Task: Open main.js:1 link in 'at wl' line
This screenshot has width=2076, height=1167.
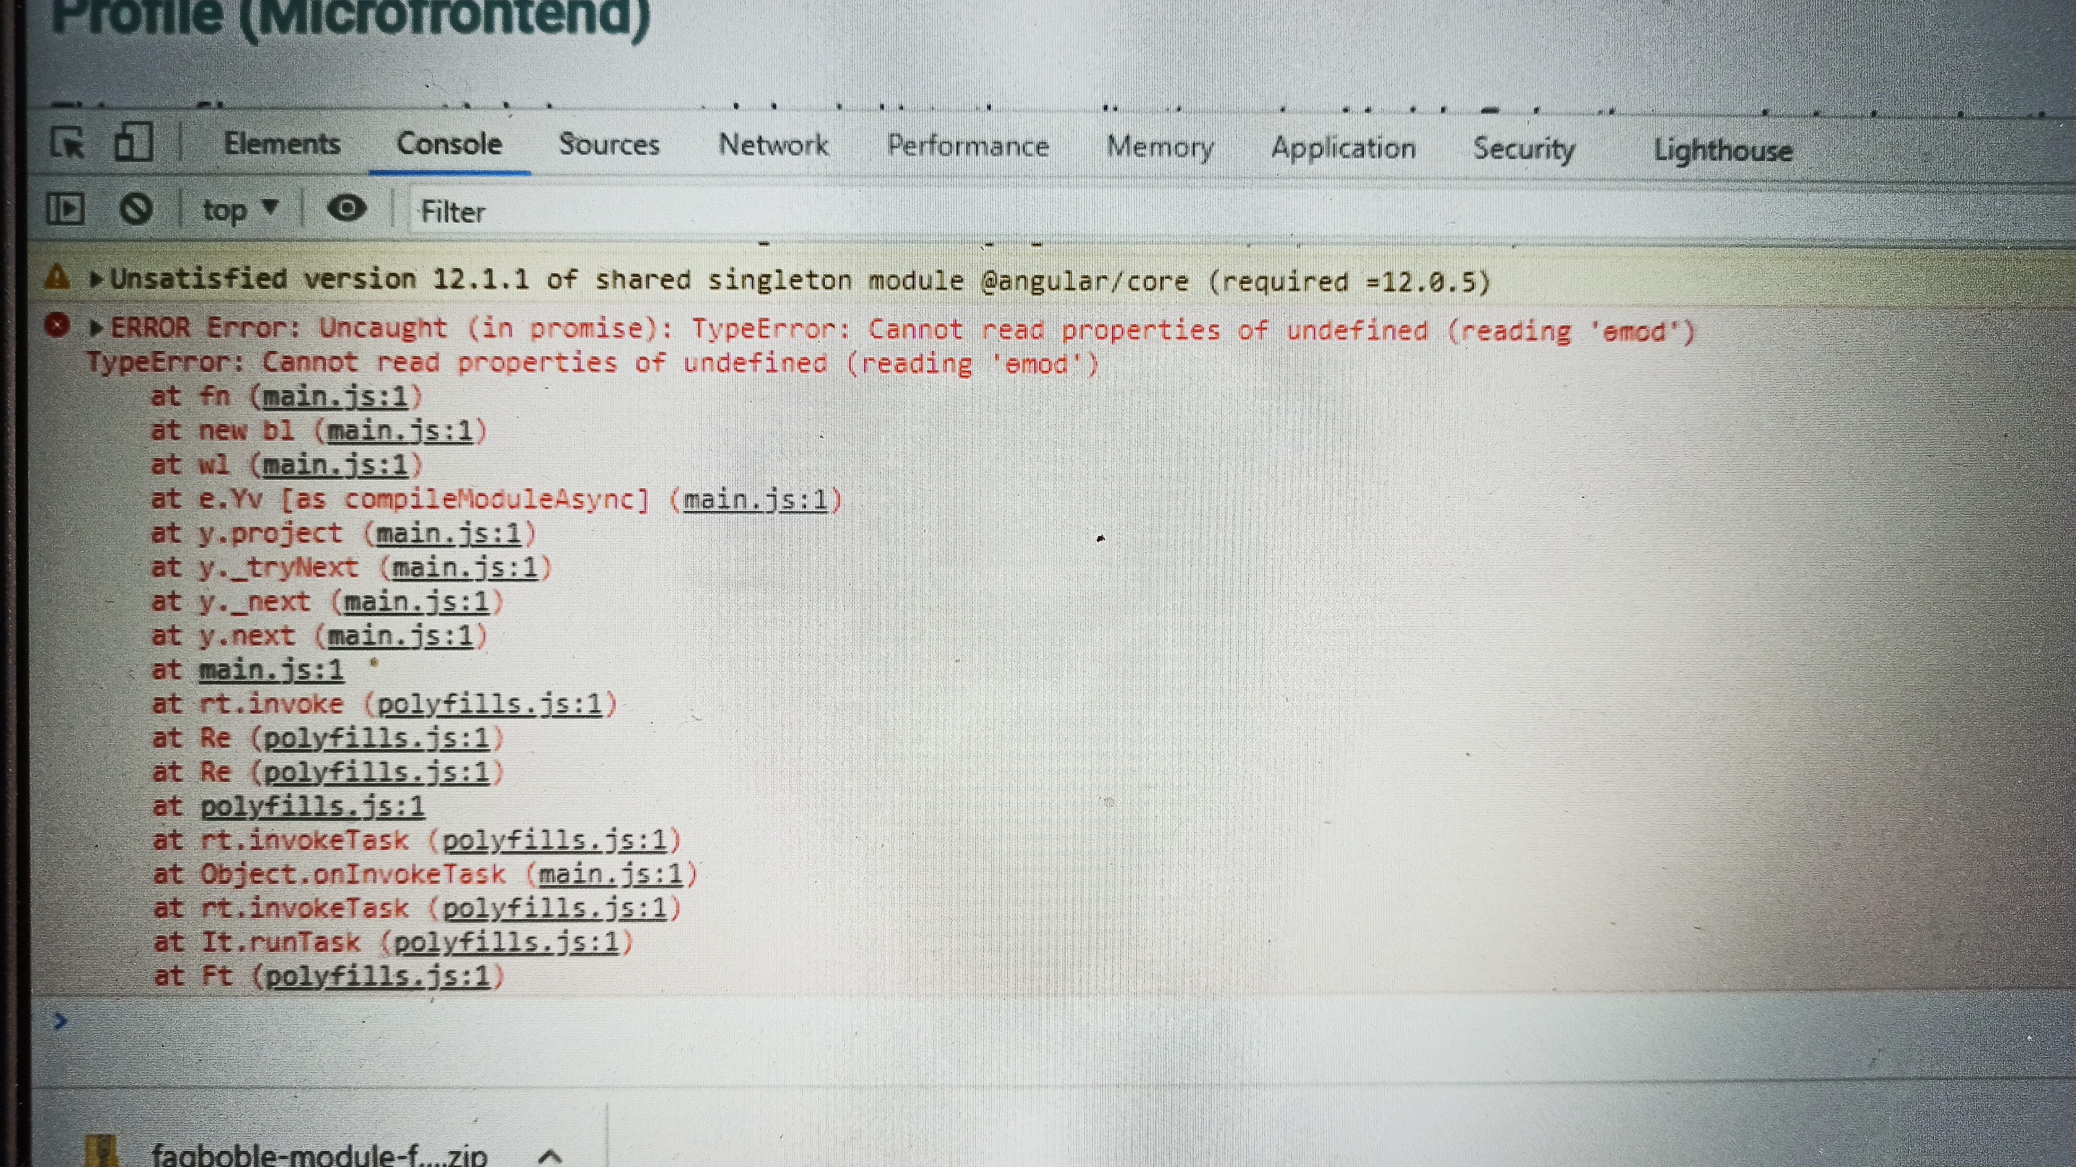Action: pos(335,465)
